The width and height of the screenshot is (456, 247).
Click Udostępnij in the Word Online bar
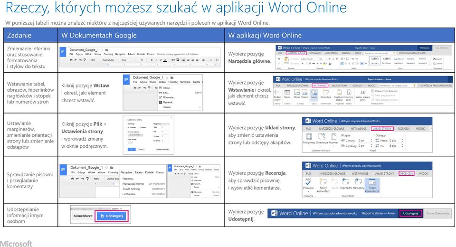410,213
